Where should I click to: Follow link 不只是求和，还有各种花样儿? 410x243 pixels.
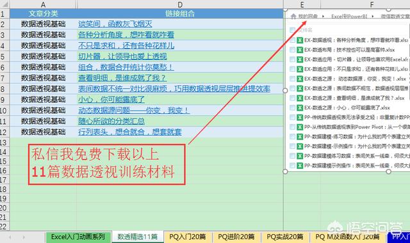pos(126,45)
